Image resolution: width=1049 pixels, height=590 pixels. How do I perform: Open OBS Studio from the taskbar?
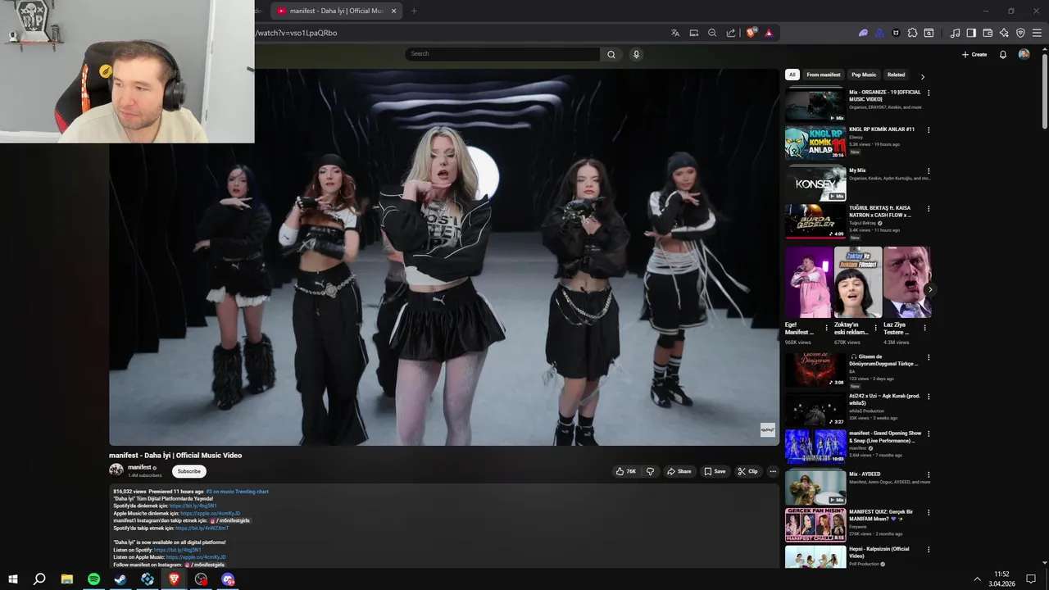pos(201,579)
